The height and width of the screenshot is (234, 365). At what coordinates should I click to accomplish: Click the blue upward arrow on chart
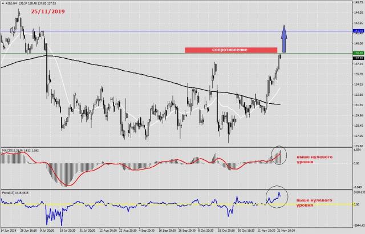point(285,38)
